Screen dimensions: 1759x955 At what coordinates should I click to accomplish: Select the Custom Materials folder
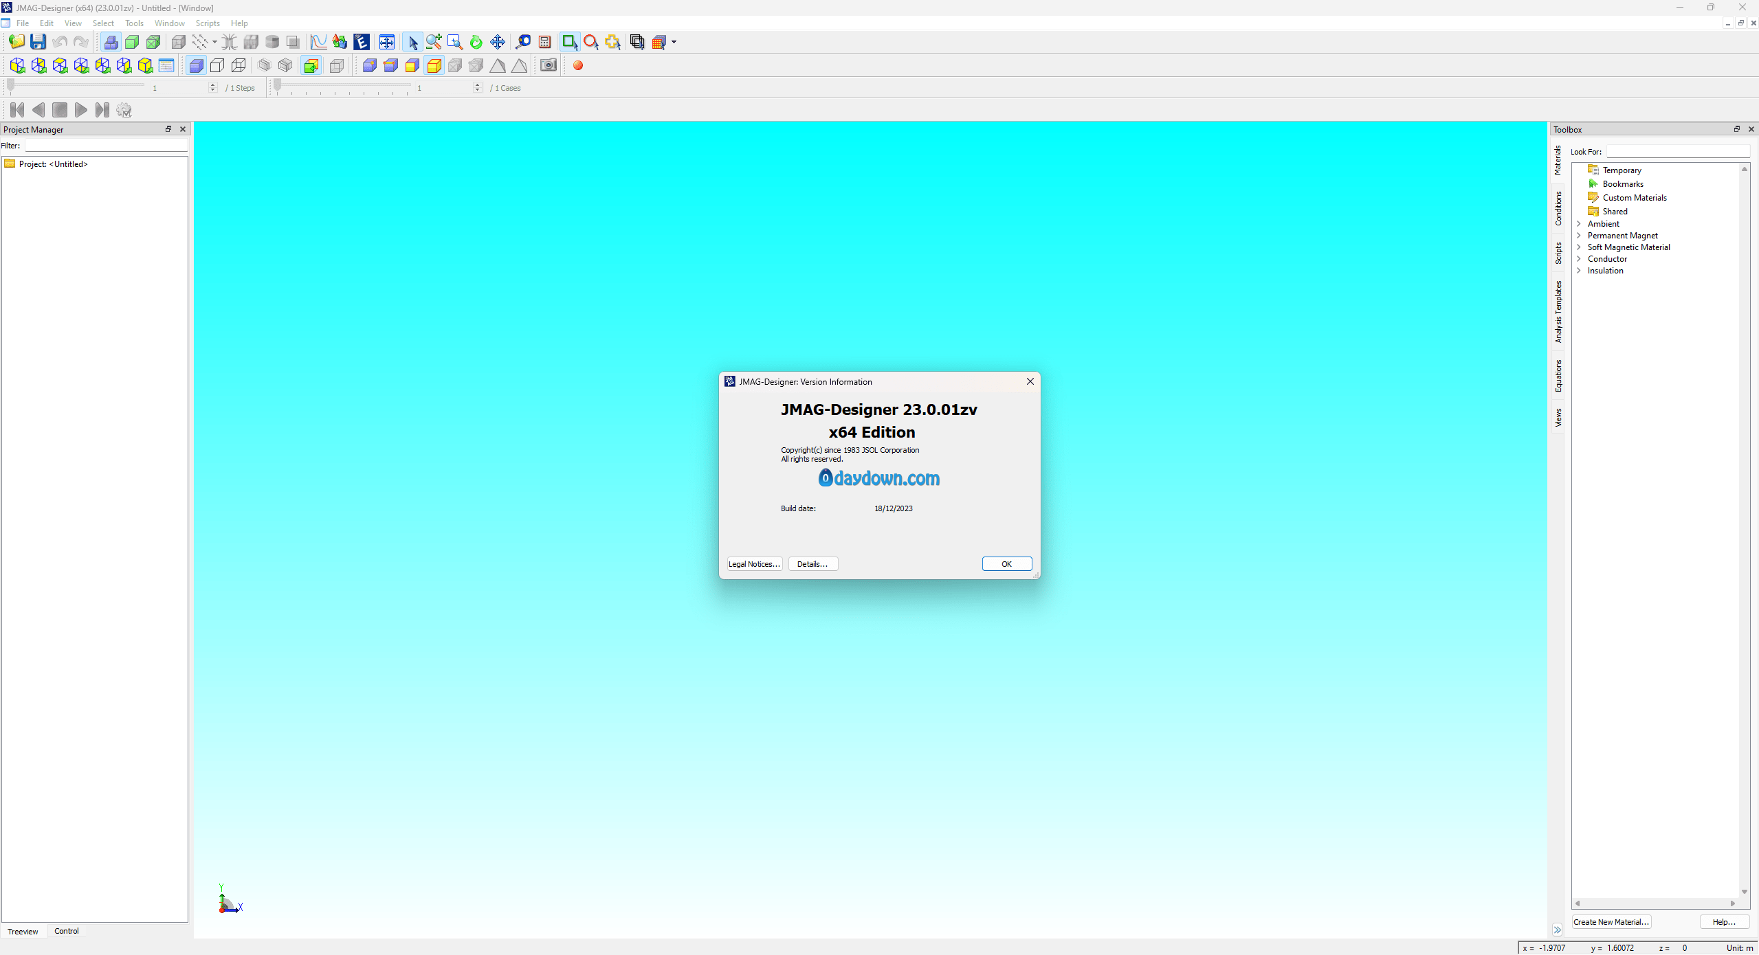coord(1635,198)
